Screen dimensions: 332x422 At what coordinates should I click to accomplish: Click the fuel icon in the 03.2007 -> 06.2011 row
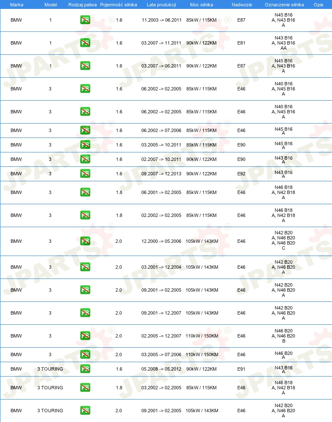[85, 66]
